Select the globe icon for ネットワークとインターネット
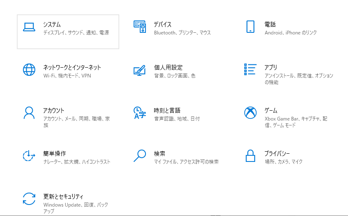Screen dimensions: 348x216 click(29, 70)
